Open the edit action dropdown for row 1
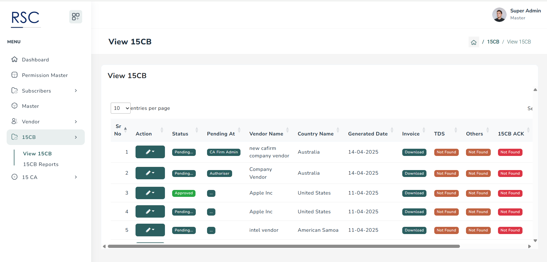547x262 pixels. tap(150, 152)
